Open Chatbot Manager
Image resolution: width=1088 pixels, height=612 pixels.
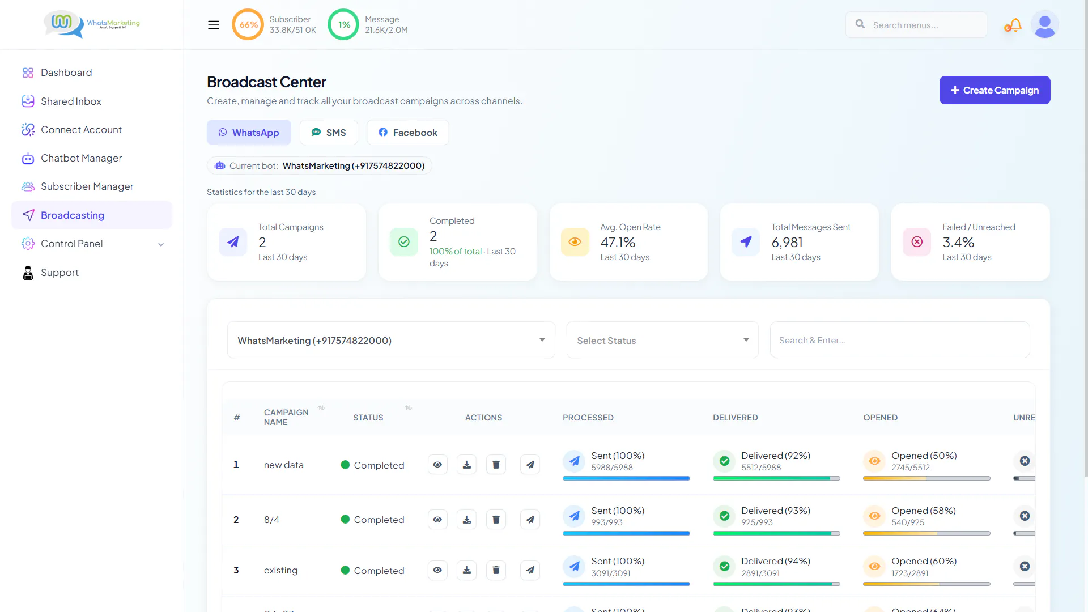click(x=92, y=158)
